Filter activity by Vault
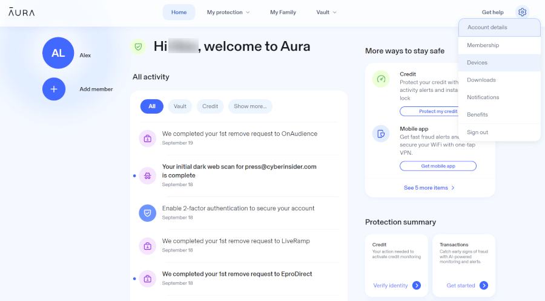Viewport: 545px width, 301px height. coord(180,106)
